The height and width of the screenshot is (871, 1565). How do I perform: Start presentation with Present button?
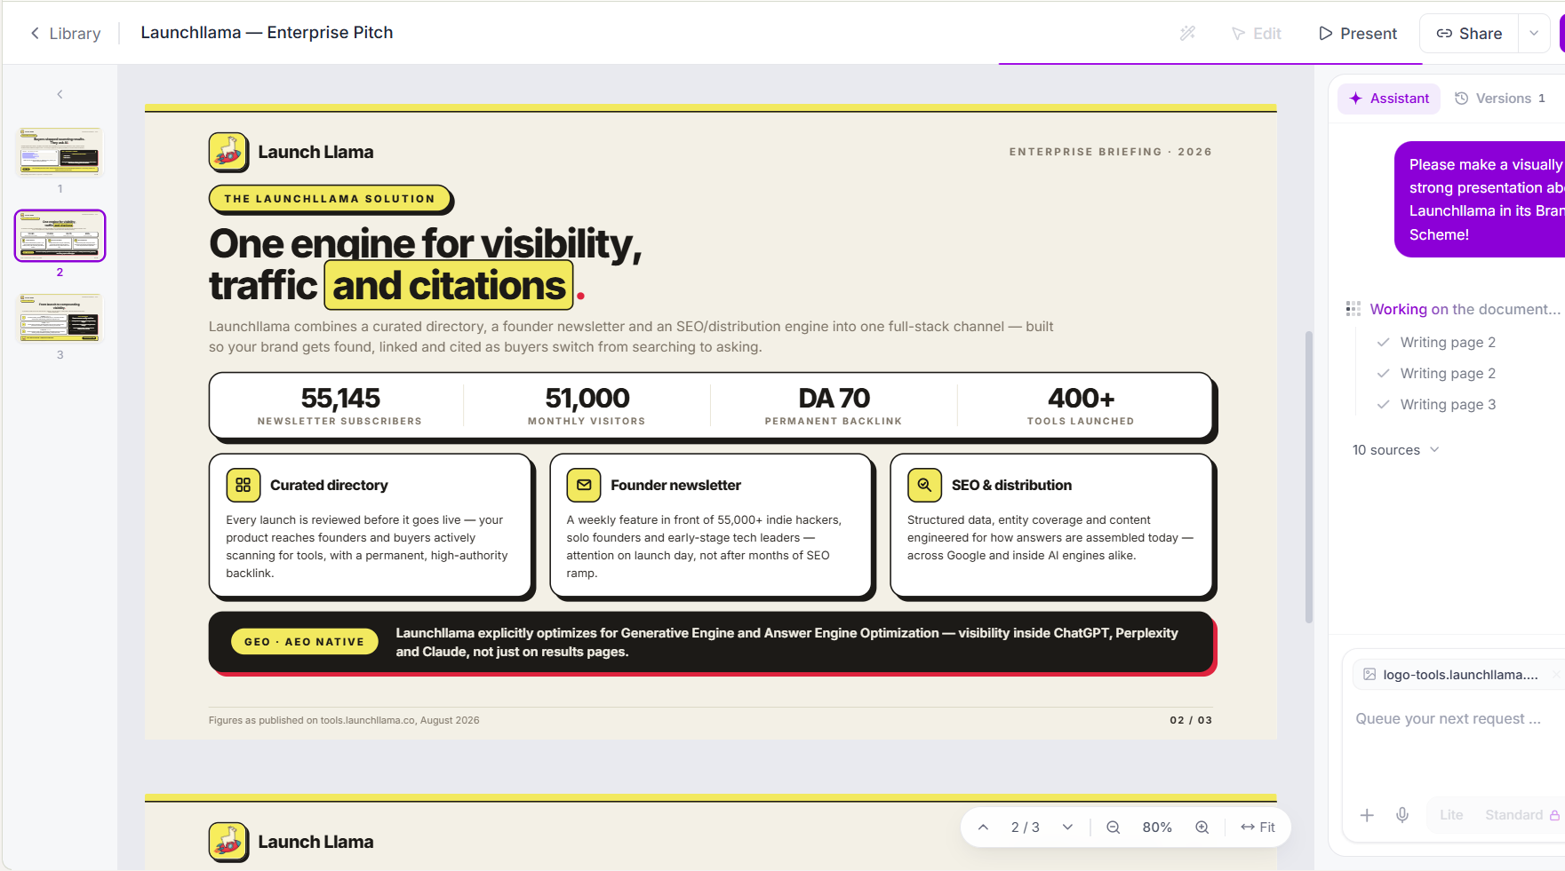1357,33
